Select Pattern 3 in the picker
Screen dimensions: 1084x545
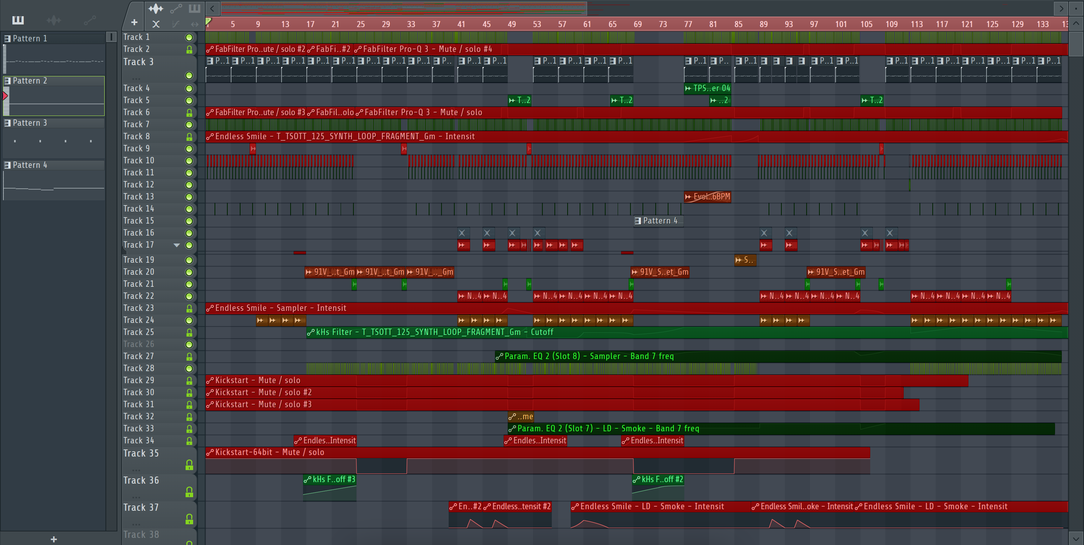(29, 123)
